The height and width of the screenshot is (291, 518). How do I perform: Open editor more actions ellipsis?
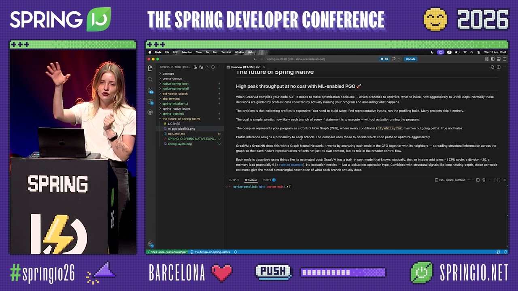click(x=504, y=67)
